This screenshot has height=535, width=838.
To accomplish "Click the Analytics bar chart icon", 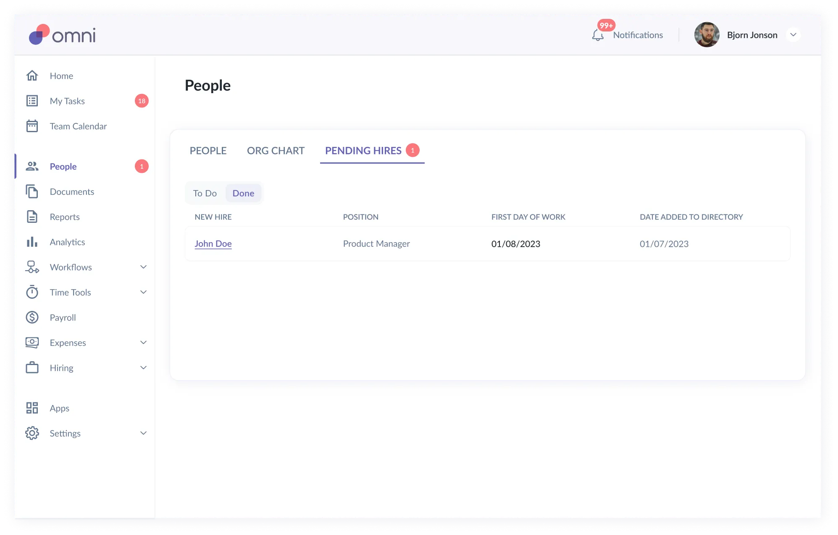I will point(32,242).
